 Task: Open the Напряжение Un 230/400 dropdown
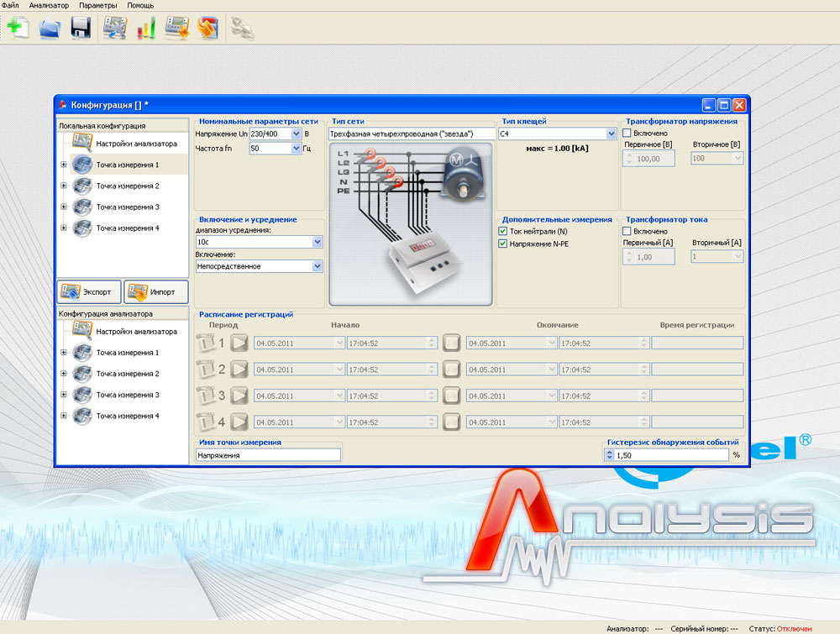(x=296, y=134)
